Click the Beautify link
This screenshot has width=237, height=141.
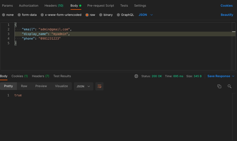point(227,15)
